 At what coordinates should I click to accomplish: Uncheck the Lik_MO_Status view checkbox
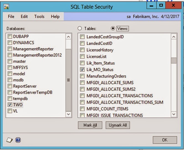pyautogui.click(x=82, y=69)
